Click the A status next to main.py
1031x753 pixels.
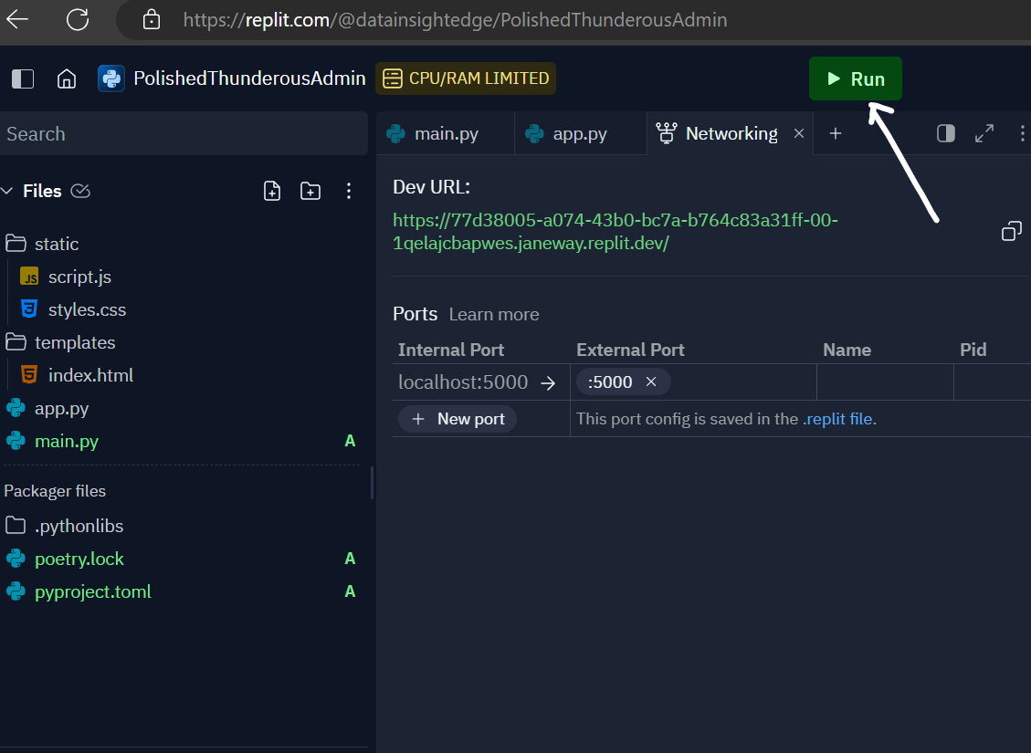350,441
